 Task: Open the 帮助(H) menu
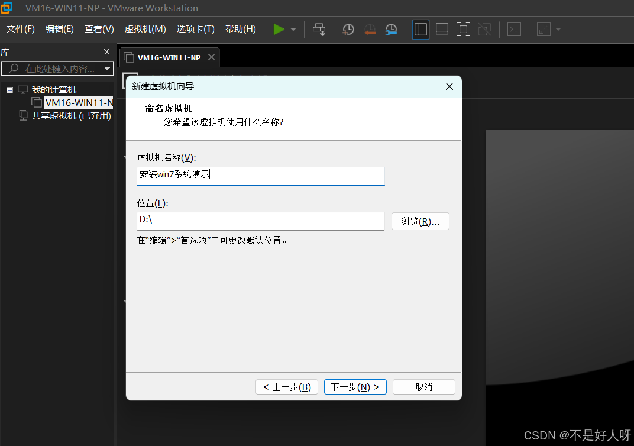[x=241, y=29]
